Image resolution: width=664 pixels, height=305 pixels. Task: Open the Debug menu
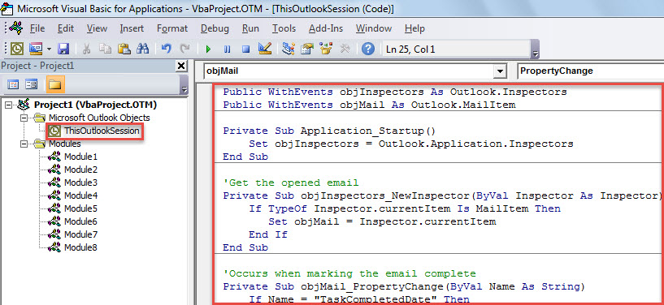click(x=215, y=28)
